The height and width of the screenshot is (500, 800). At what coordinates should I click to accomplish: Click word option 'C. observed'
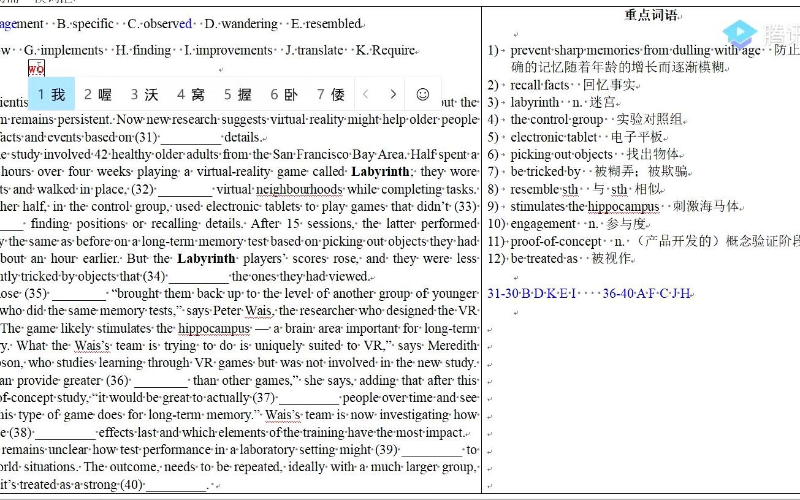coord(160,24)
